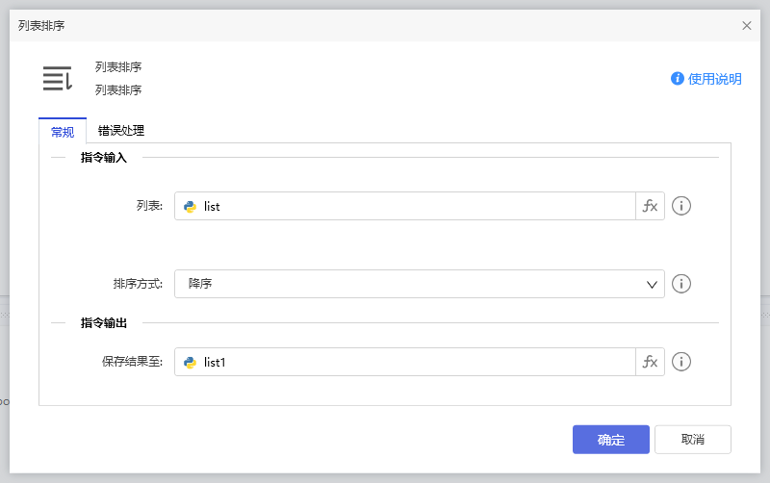Open the 使用说明 help link
This screenshot has height=483, width=770.
714,79
